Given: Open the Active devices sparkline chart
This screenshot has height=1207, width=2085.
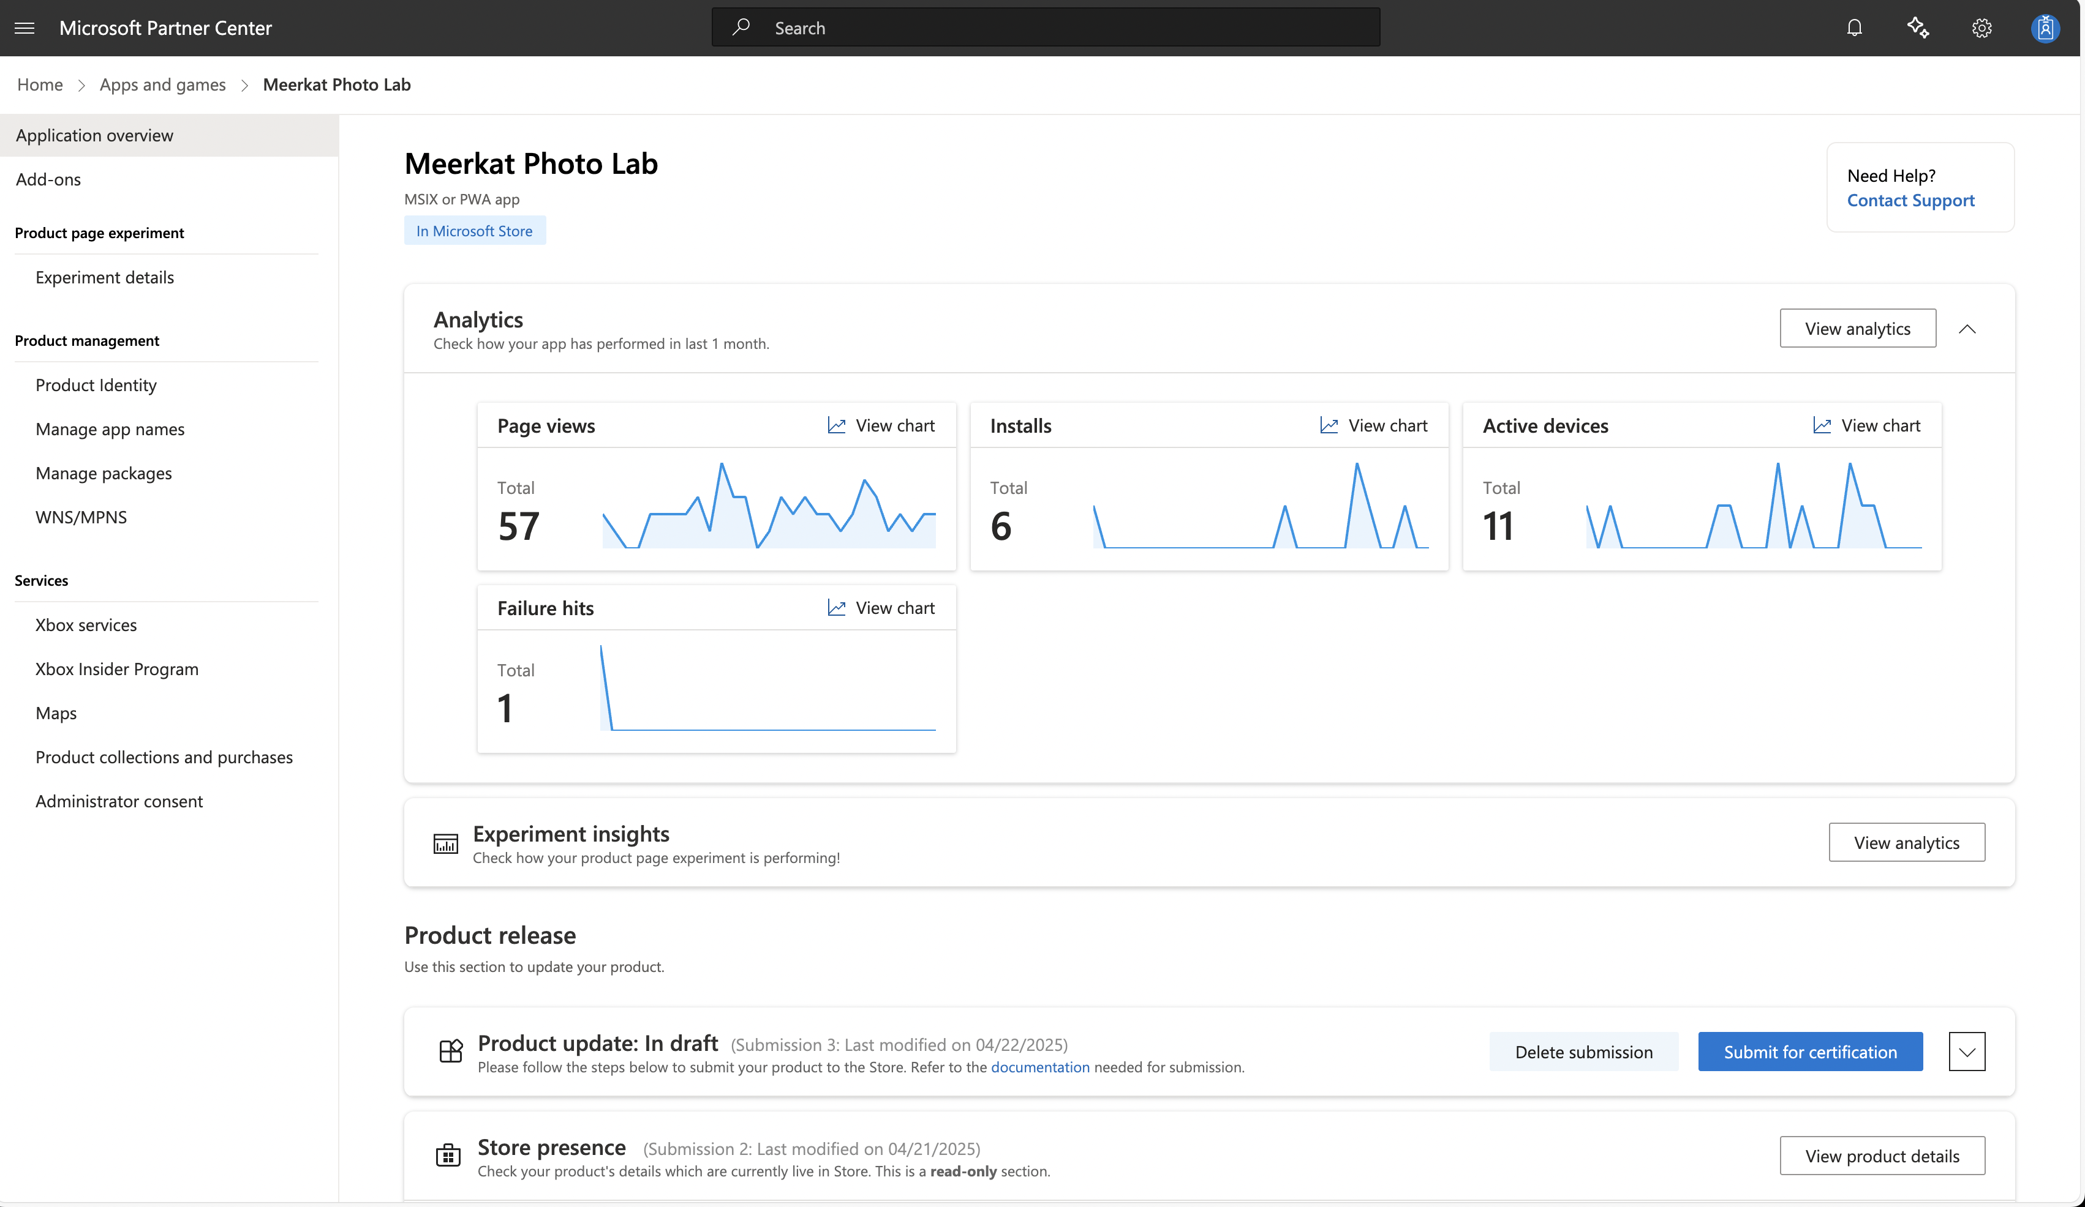Looking at the screenshot, I should 1752,506.
